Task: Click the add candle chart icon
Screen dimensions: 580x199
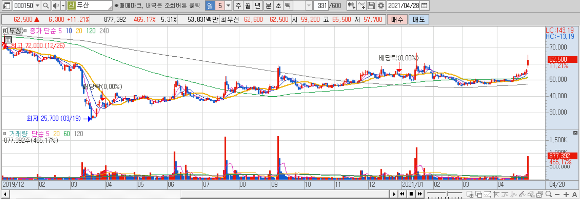Action: click(351, 5)
